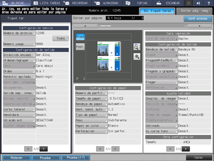The height and width of the screenshot is (161, 214).
Task: Next page arrow in paper config panel
Action: 115,149
